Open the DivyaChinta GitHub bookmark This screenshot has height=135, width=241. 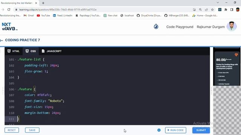[149, 15]
